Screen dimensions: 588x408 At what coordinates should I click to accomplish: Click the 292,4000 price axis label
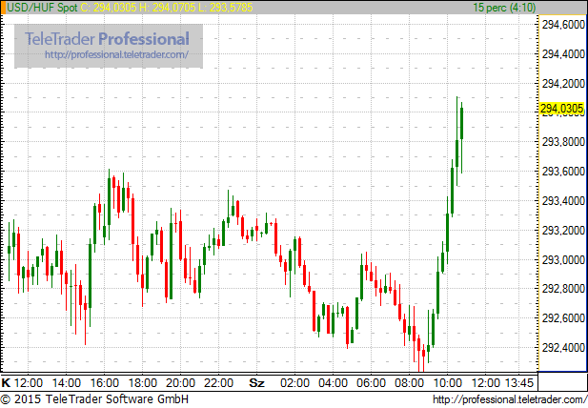click(x=563, y=348)
